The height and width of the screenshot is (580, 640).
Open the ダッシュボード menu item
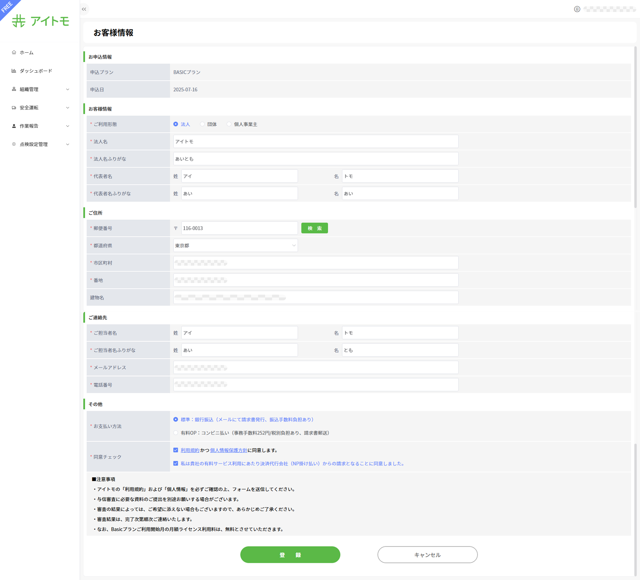pyautogui.click(x=36, y=71)
